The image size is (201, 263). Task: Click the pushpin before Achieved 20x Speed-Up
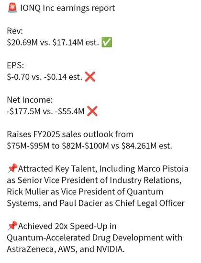click(x=12, y=226)
